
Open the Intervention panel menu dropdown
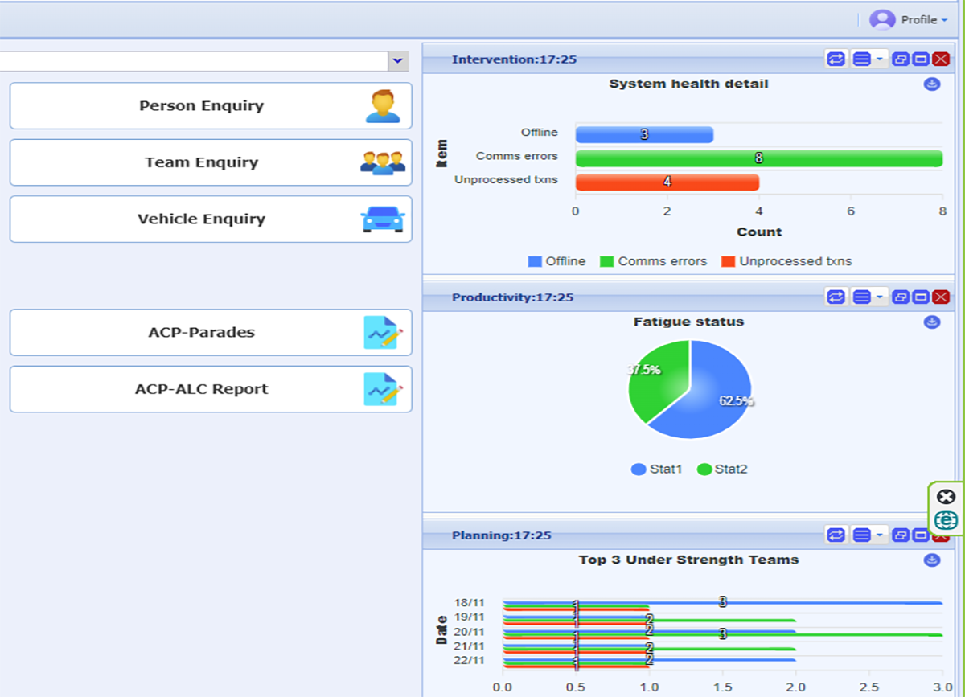(x=867, y=59)
